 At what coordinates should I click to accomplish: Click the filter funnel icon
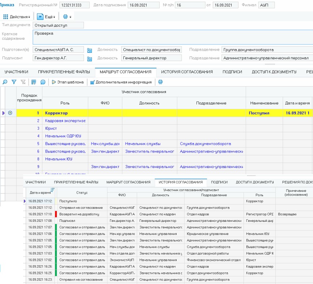click(14, 82)
